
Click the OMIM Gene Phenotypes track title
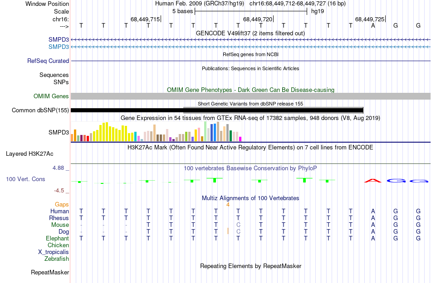(251, 90)
